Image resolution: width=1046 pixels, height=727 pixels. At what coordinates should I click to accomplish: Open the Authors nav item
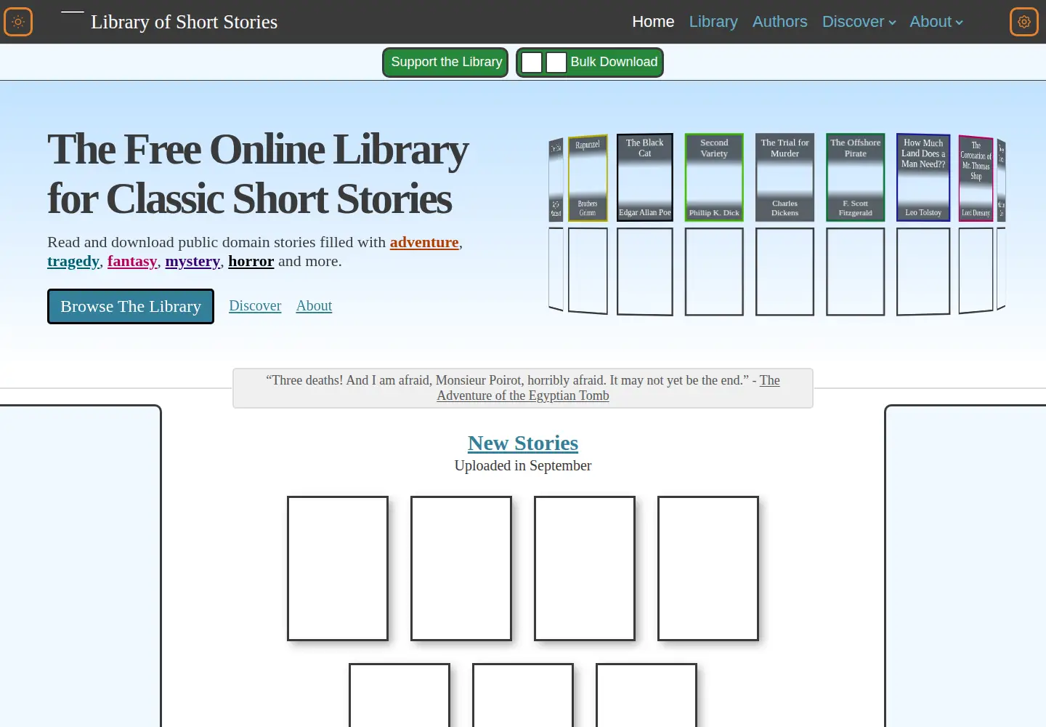coord(779,22)
